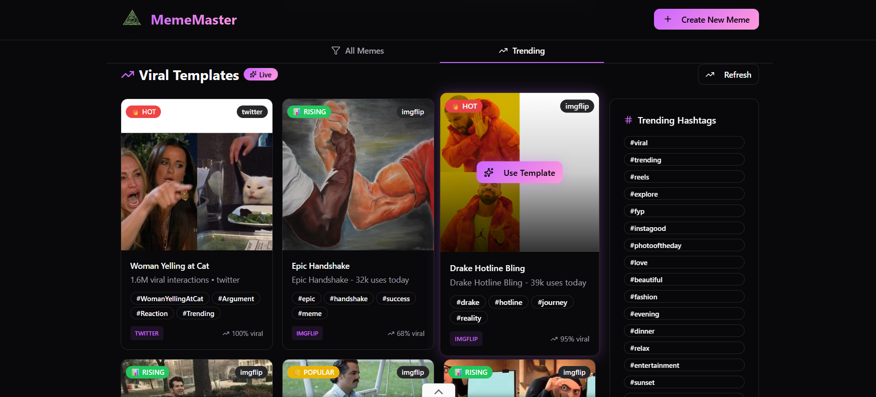Click the IMGFLIP badge on Drake card footer
876x397 pixels.
coord(466,339)
